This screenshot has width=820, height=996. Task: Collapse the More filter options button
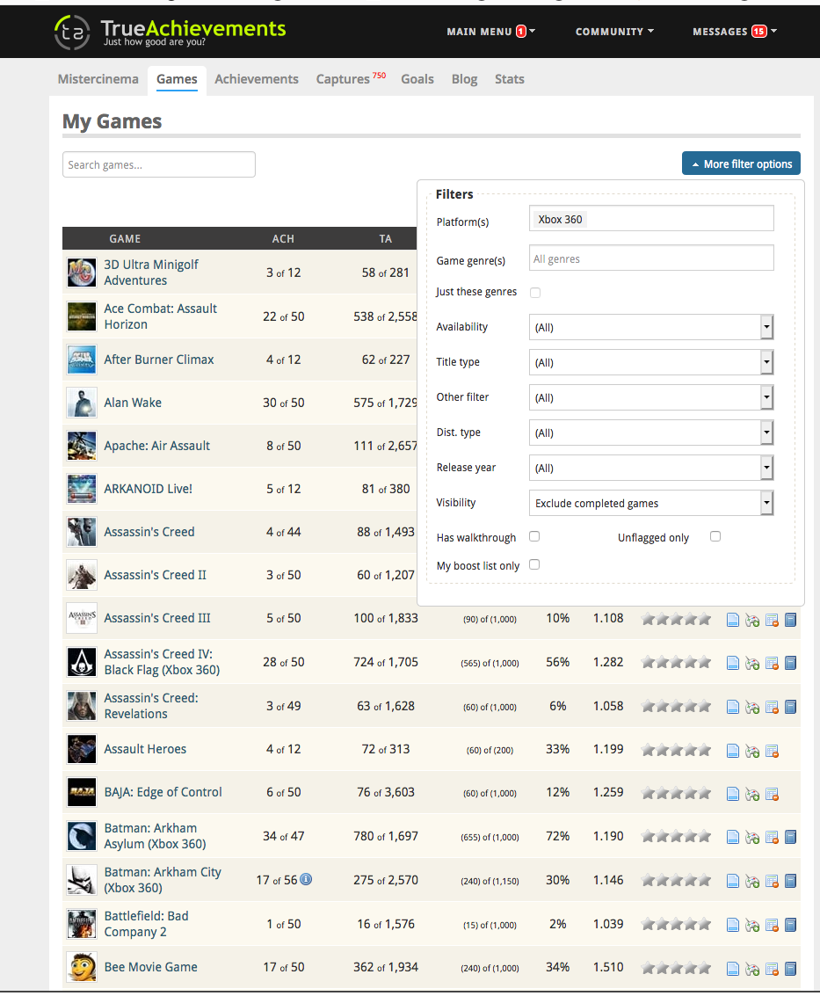click(741, 164)
